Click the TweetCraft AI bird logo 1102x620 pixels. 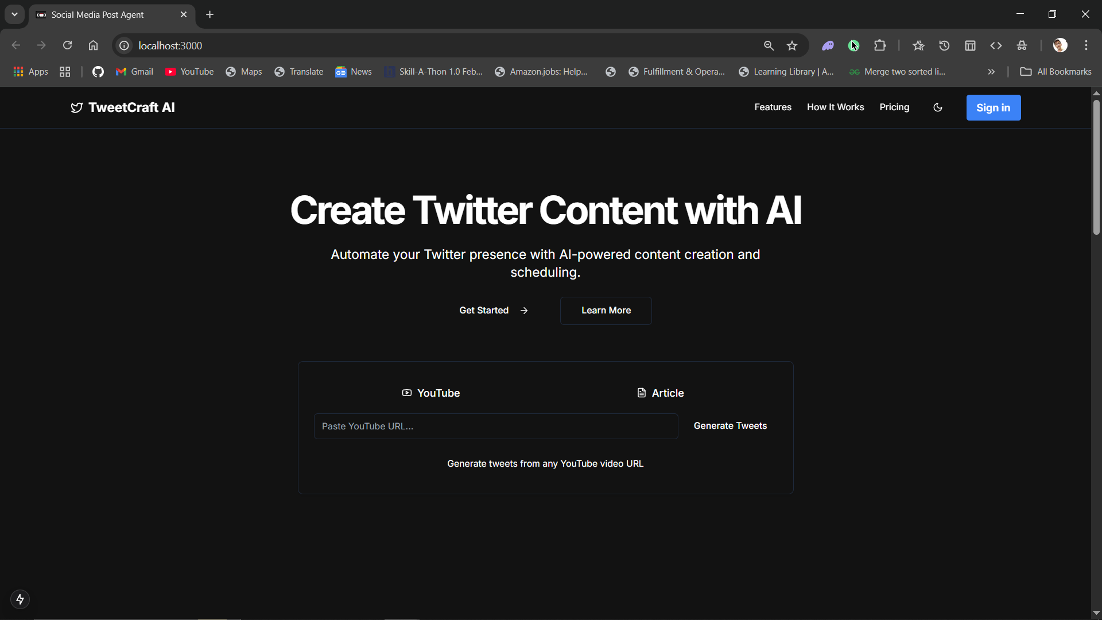click(x=76, y=107)
